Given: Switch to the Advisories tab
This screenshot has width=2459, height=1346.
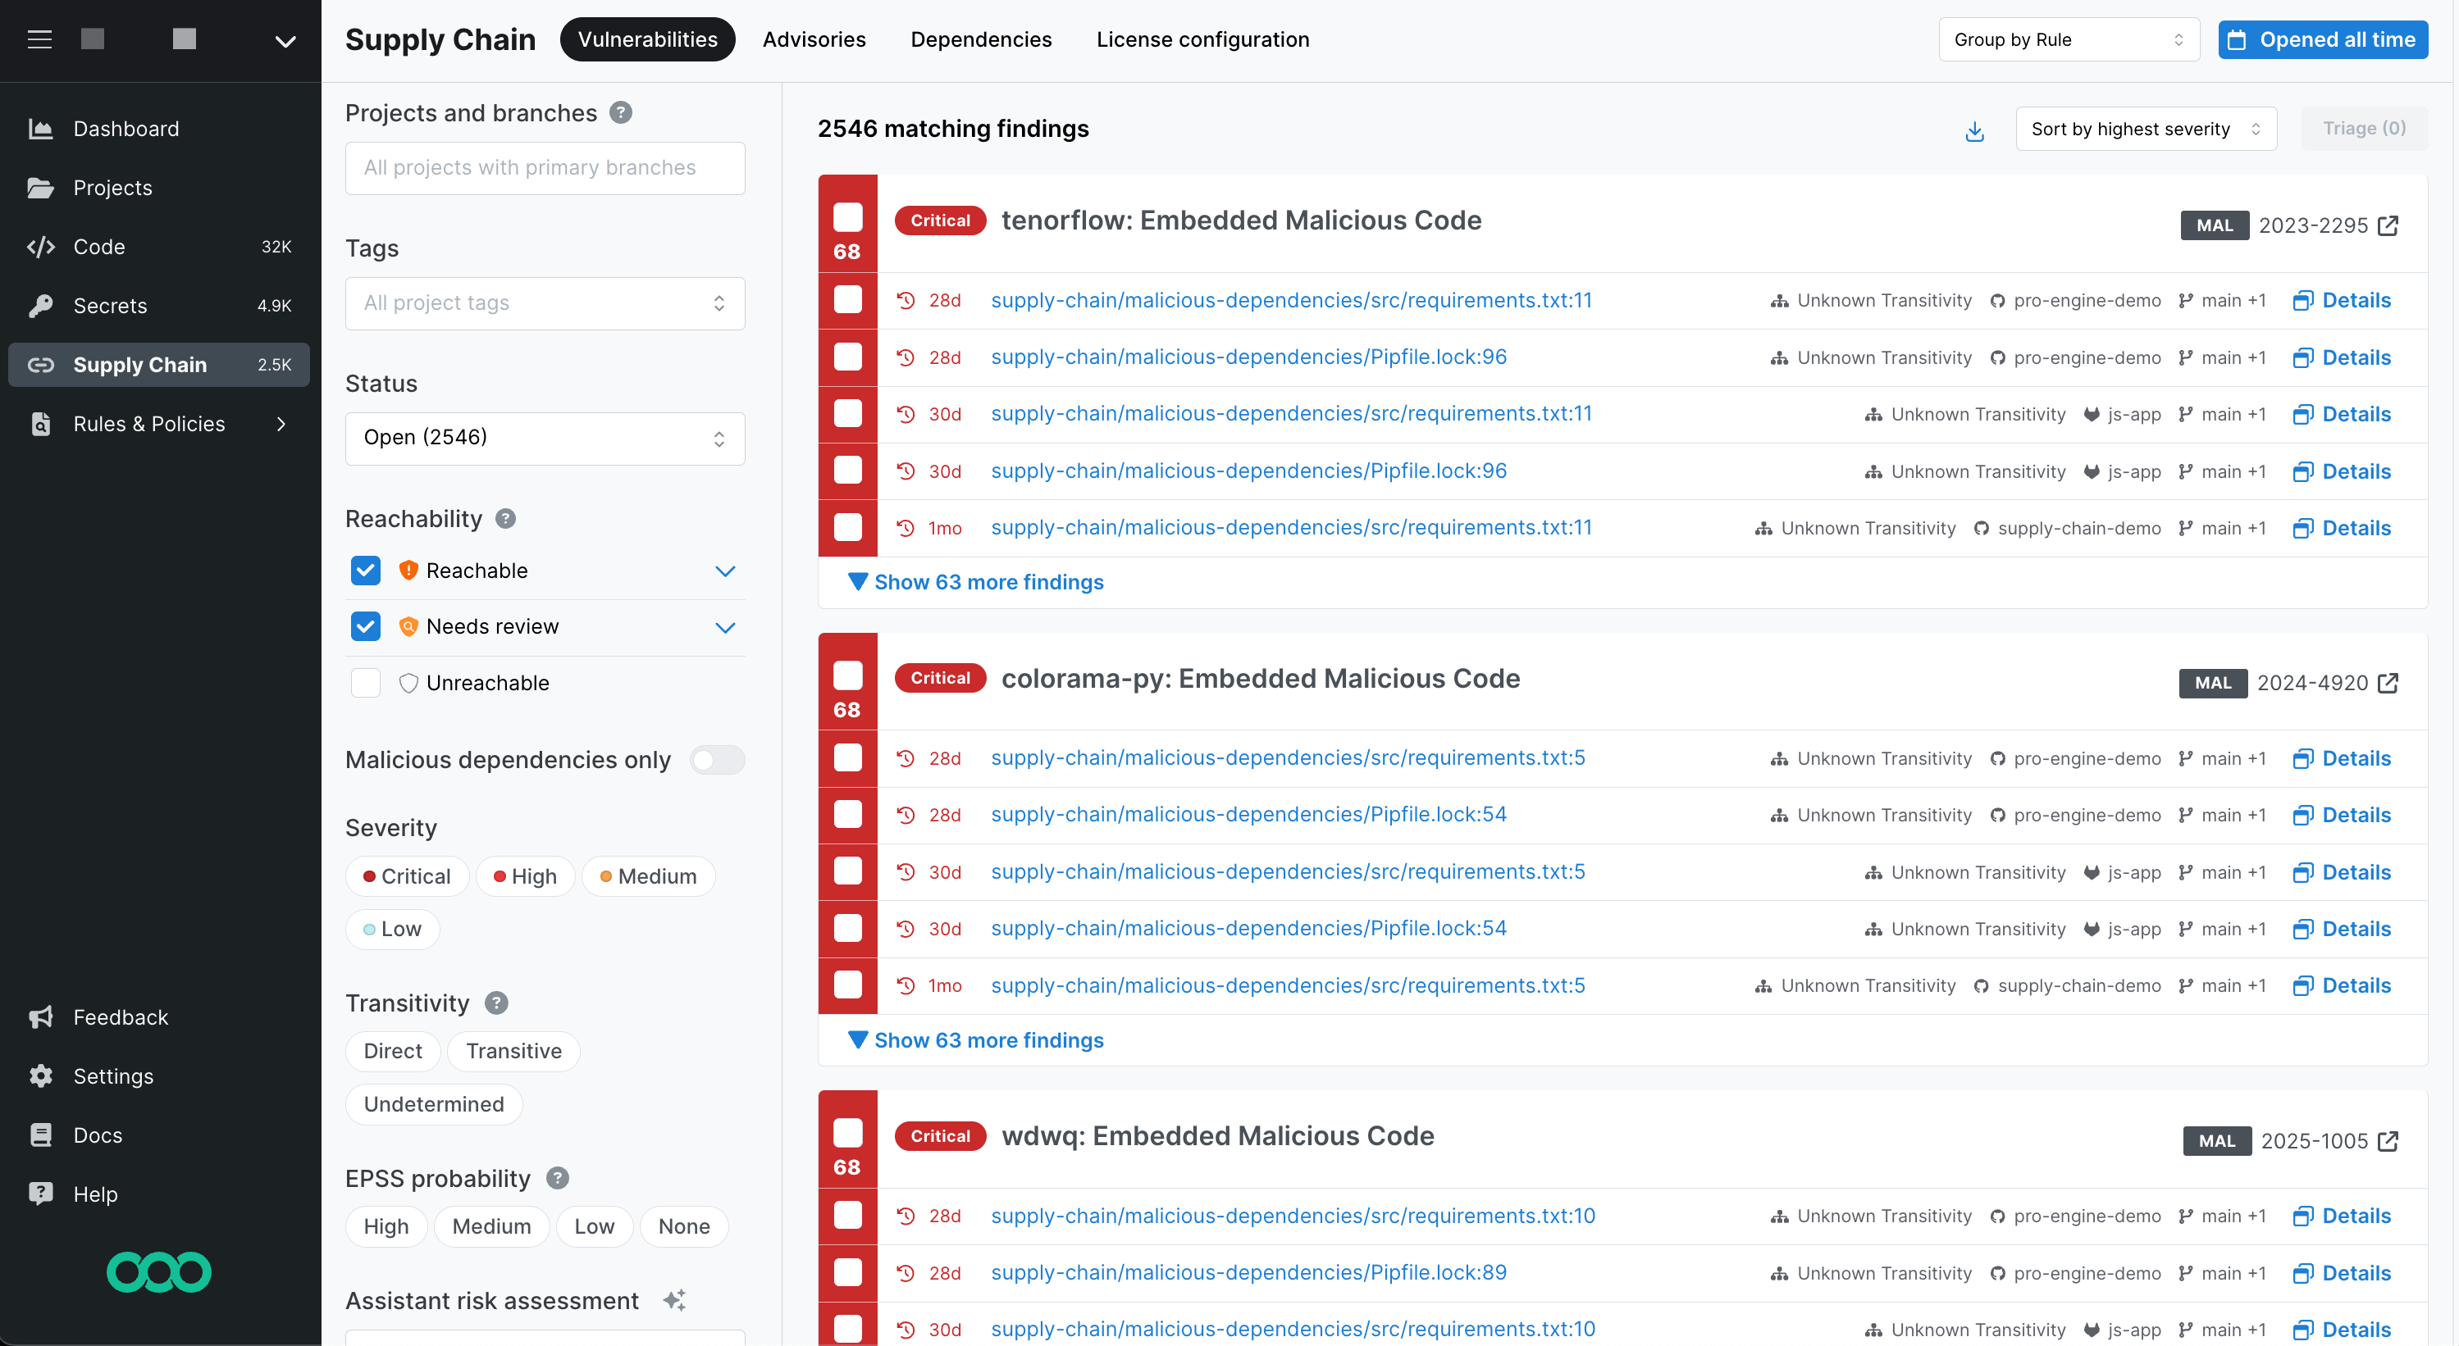Looking at the screenshot, I should point(814,39).
